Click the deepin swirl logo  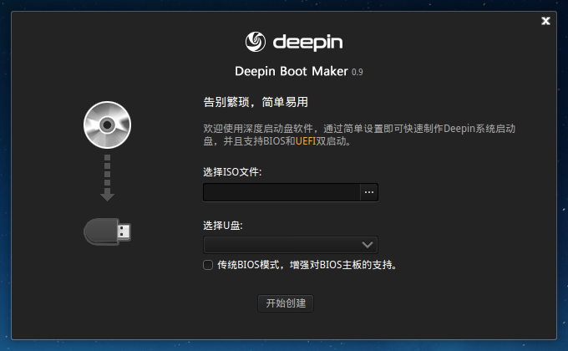(256, 42)
